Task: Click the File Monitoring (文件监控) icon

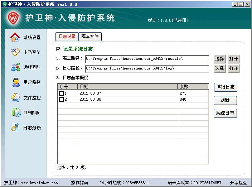Action: pyautogui.click(x=15, y=97)
